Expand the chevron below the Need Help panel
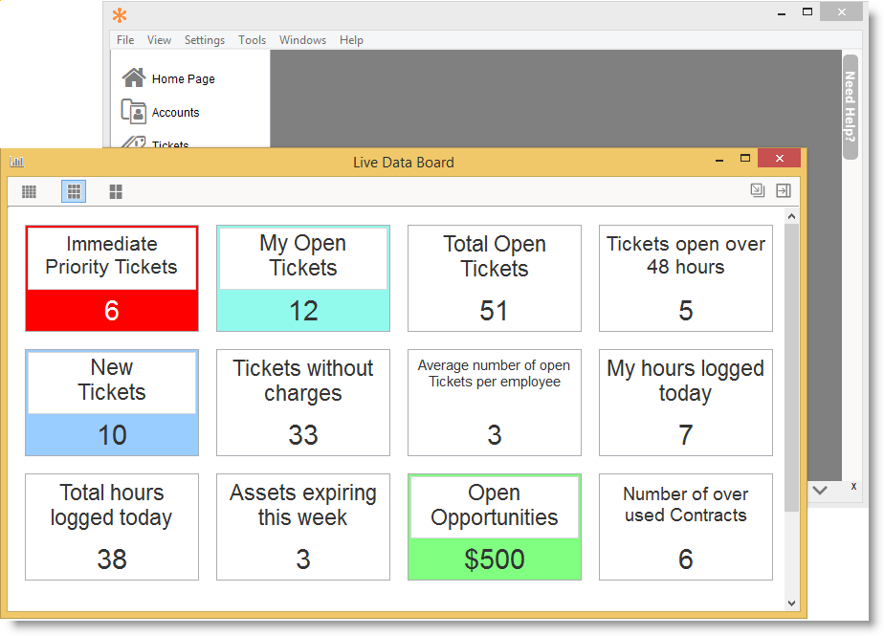884x636 pixels. click(x=820, y=490)
